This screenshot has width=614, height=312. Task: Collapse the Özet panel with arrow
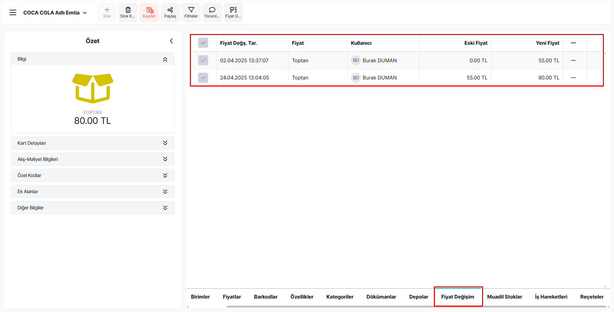tap(171, 41)
